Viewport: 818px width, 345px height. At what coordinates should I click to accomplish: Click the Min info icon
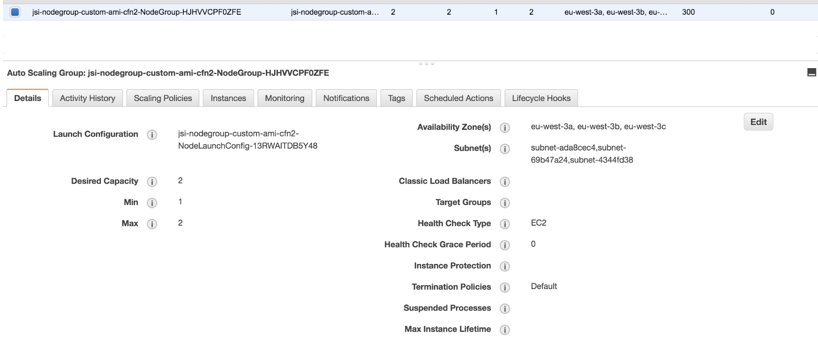click(152, 203)
